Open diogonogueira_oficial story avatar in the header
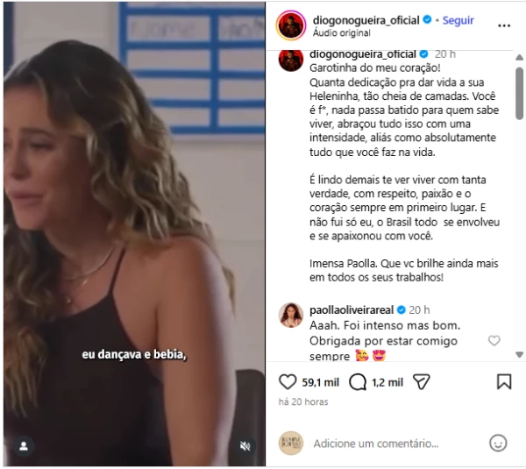Viewport: 526px width, 469px height. 291,25
